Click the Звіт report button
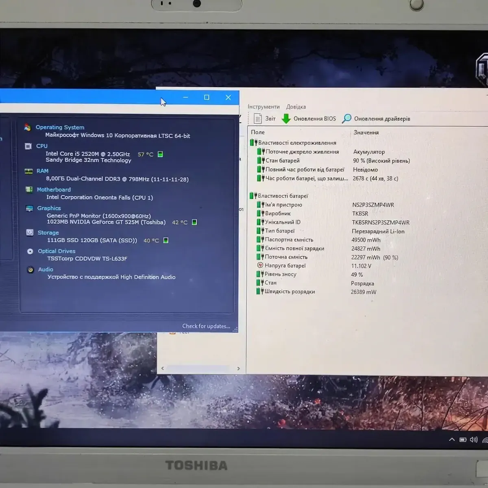Image resolution: width=488 pixels, height=488 pixels. pos(265,119)
